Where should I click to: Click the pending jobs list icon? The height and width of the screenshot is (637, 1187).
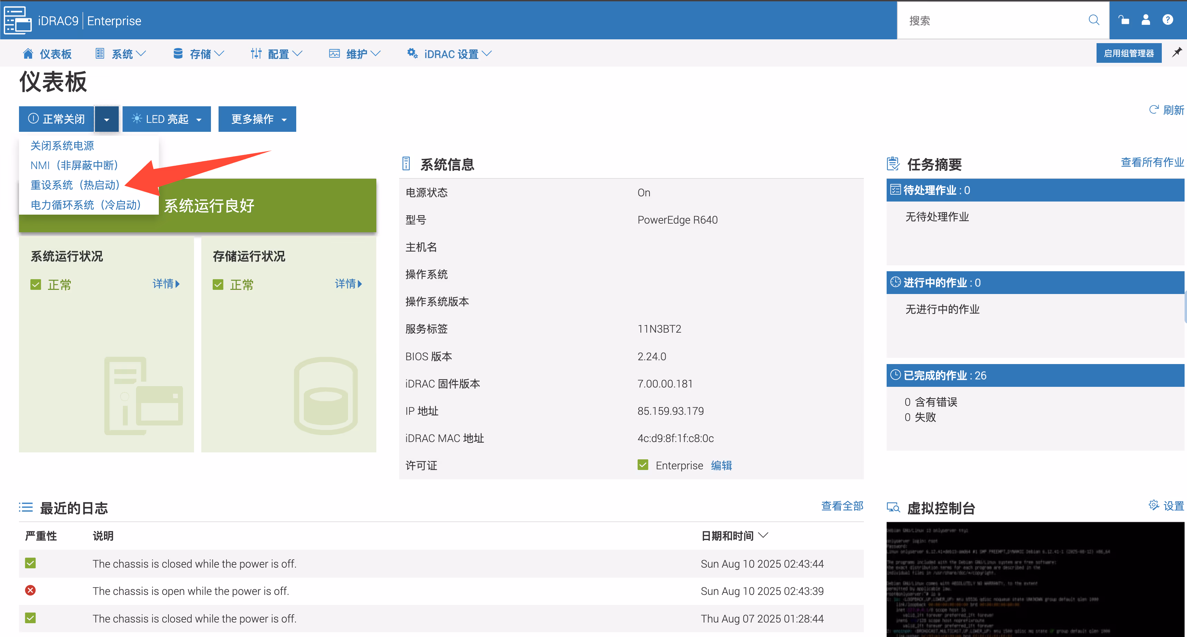[895, 189]
